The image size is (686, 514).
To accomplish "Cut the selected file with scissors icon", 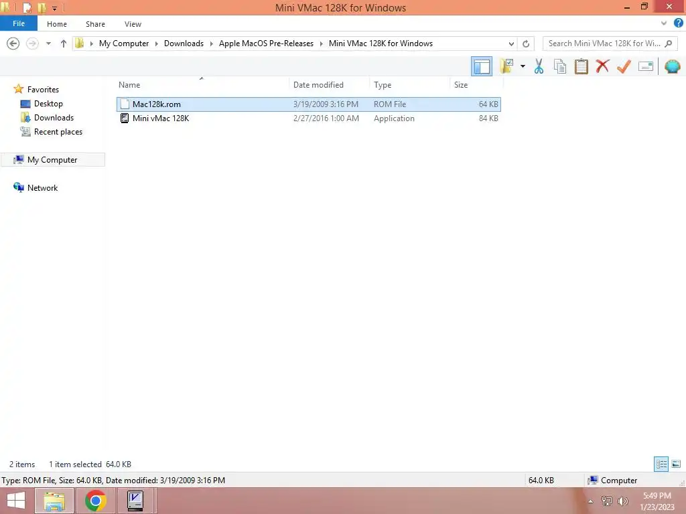I will click(x=539, y=66).
